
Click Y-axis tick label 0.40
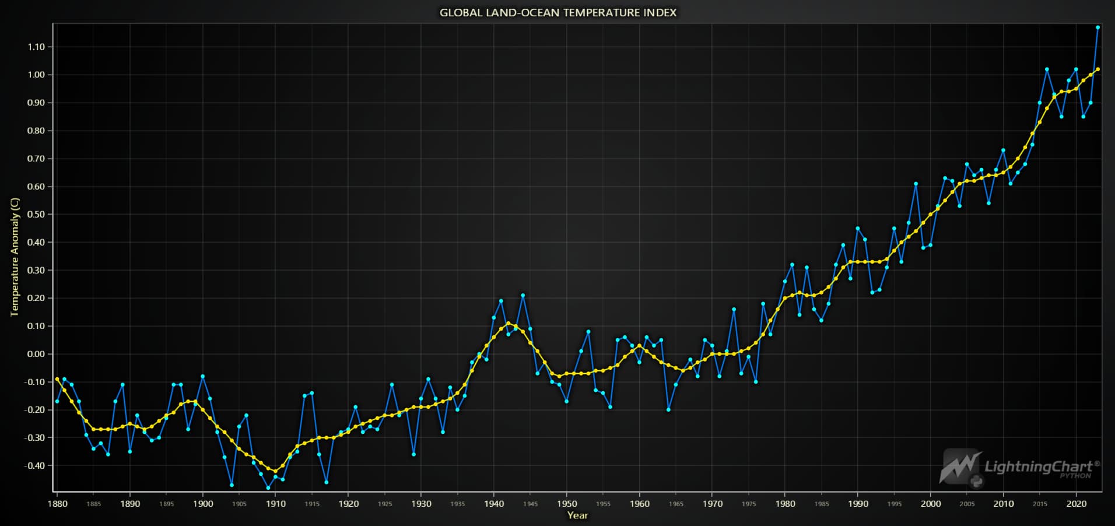coord(36,243)
